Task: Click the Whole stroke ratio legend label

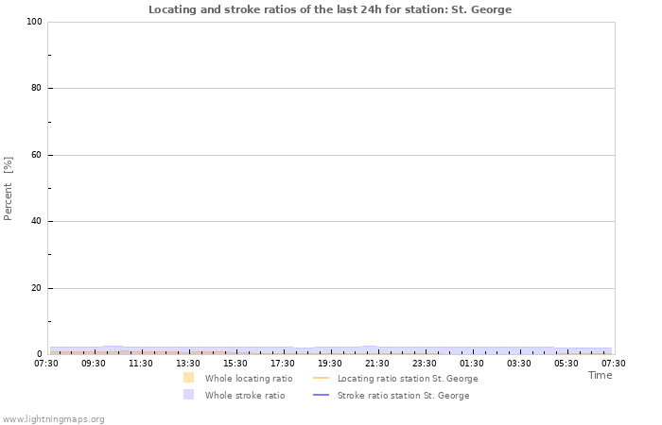Action: coord(245,395)
